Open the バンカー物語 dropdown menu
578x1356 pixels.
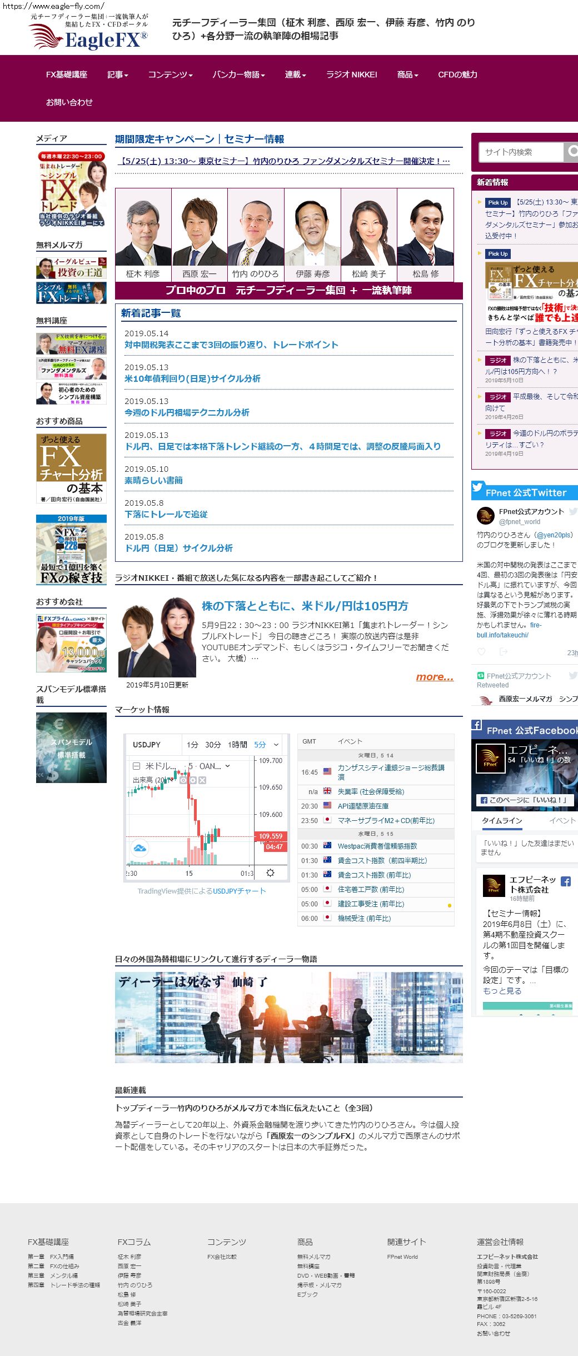pyautogui.click(x=239, y=74)
